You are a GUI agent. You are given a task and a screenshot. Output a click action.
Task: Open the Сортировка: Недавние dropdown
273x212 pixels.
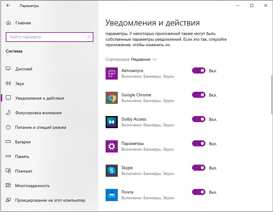click(131, 60)
